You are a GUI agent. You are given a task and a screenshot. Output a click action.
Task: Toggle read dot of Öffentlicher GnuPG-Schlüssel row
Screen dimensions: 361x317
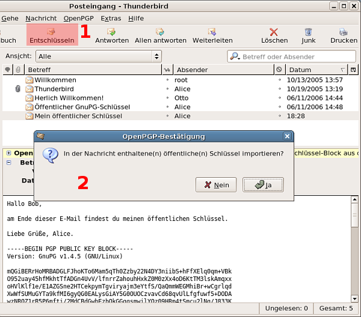click(167, 107)
